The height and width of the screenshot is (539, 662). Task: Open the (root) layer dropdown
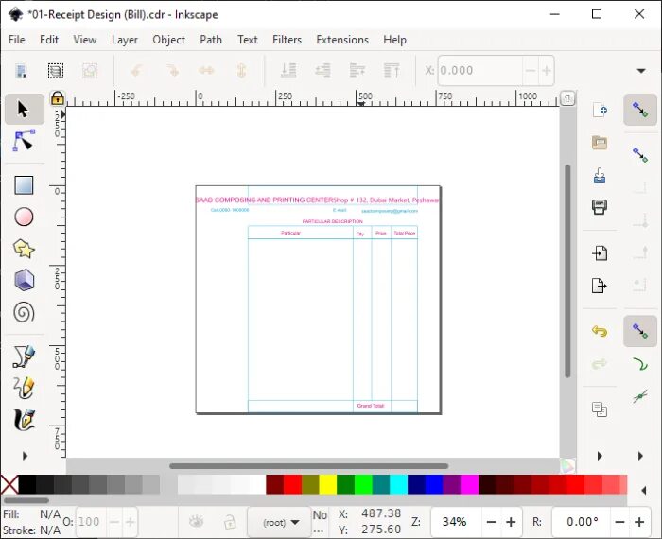(x=280, y=523)
